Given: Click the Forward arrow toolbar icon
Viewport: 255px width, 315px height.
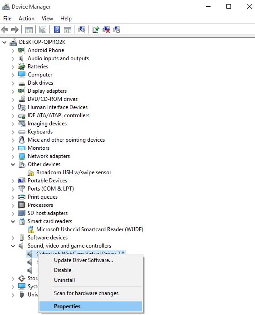Looking at the screenshot, I should pyautogui.click(x=15, y=30).
